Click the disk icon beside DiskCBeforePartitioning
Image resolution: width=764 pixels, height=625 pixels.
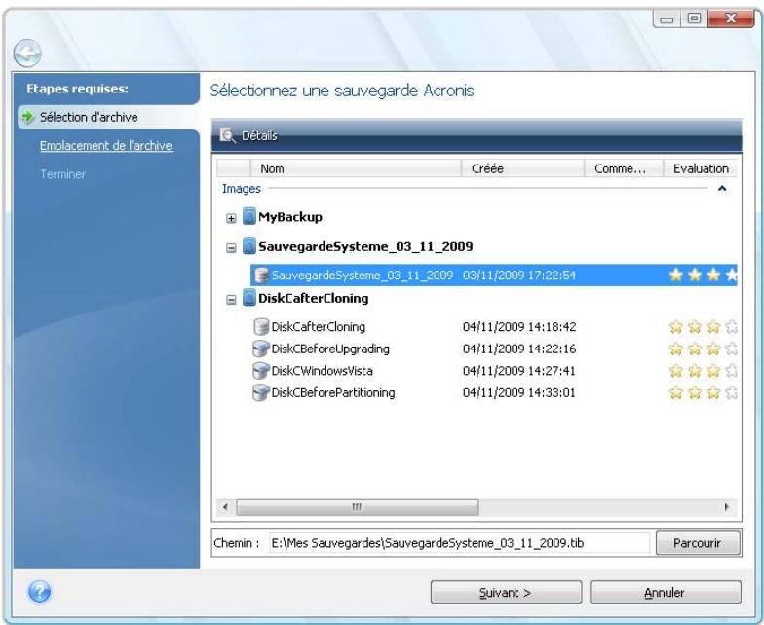(261, 392)
